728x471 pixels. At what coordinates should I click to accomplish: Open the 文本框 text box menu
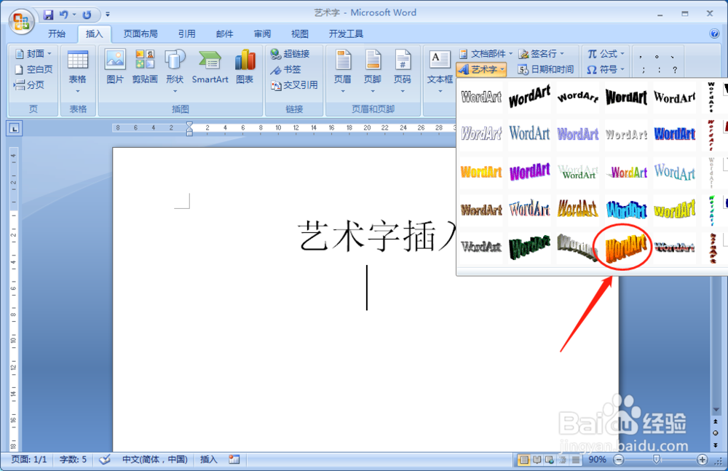pos(440,71)
